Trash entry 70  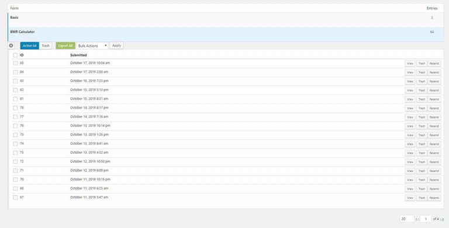coord(422,180)
